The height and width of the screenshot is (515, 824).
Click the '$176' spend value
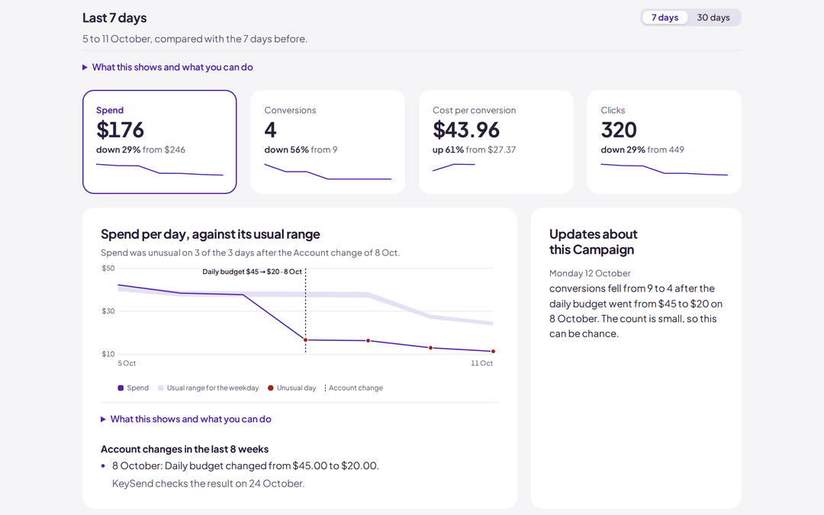pos(120,130)
